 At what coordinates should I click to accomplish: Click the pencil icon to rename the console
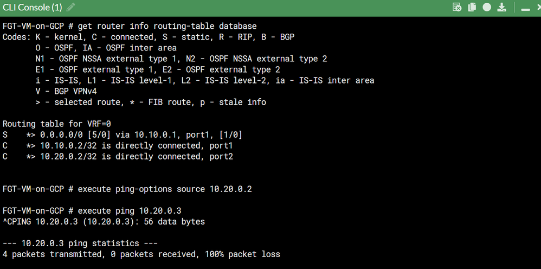point(70,8)
